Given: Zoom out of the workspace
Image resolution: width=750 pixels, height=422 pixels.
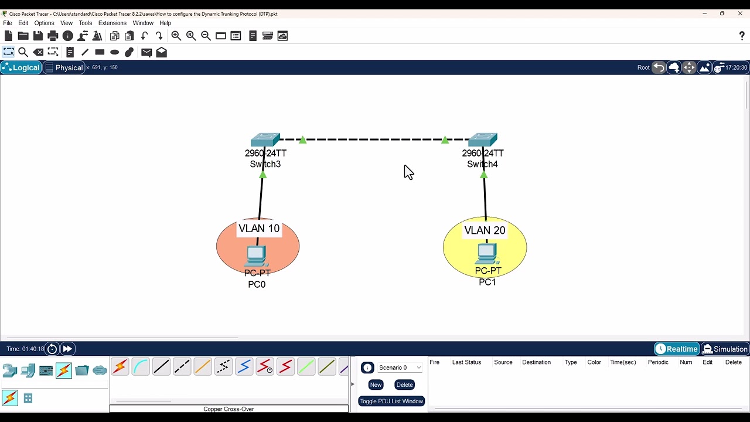Looking at the screenshot, I should (206, 36).
